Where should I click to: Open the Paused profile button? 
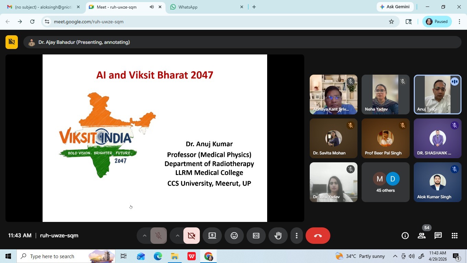[x=437, y=22]
